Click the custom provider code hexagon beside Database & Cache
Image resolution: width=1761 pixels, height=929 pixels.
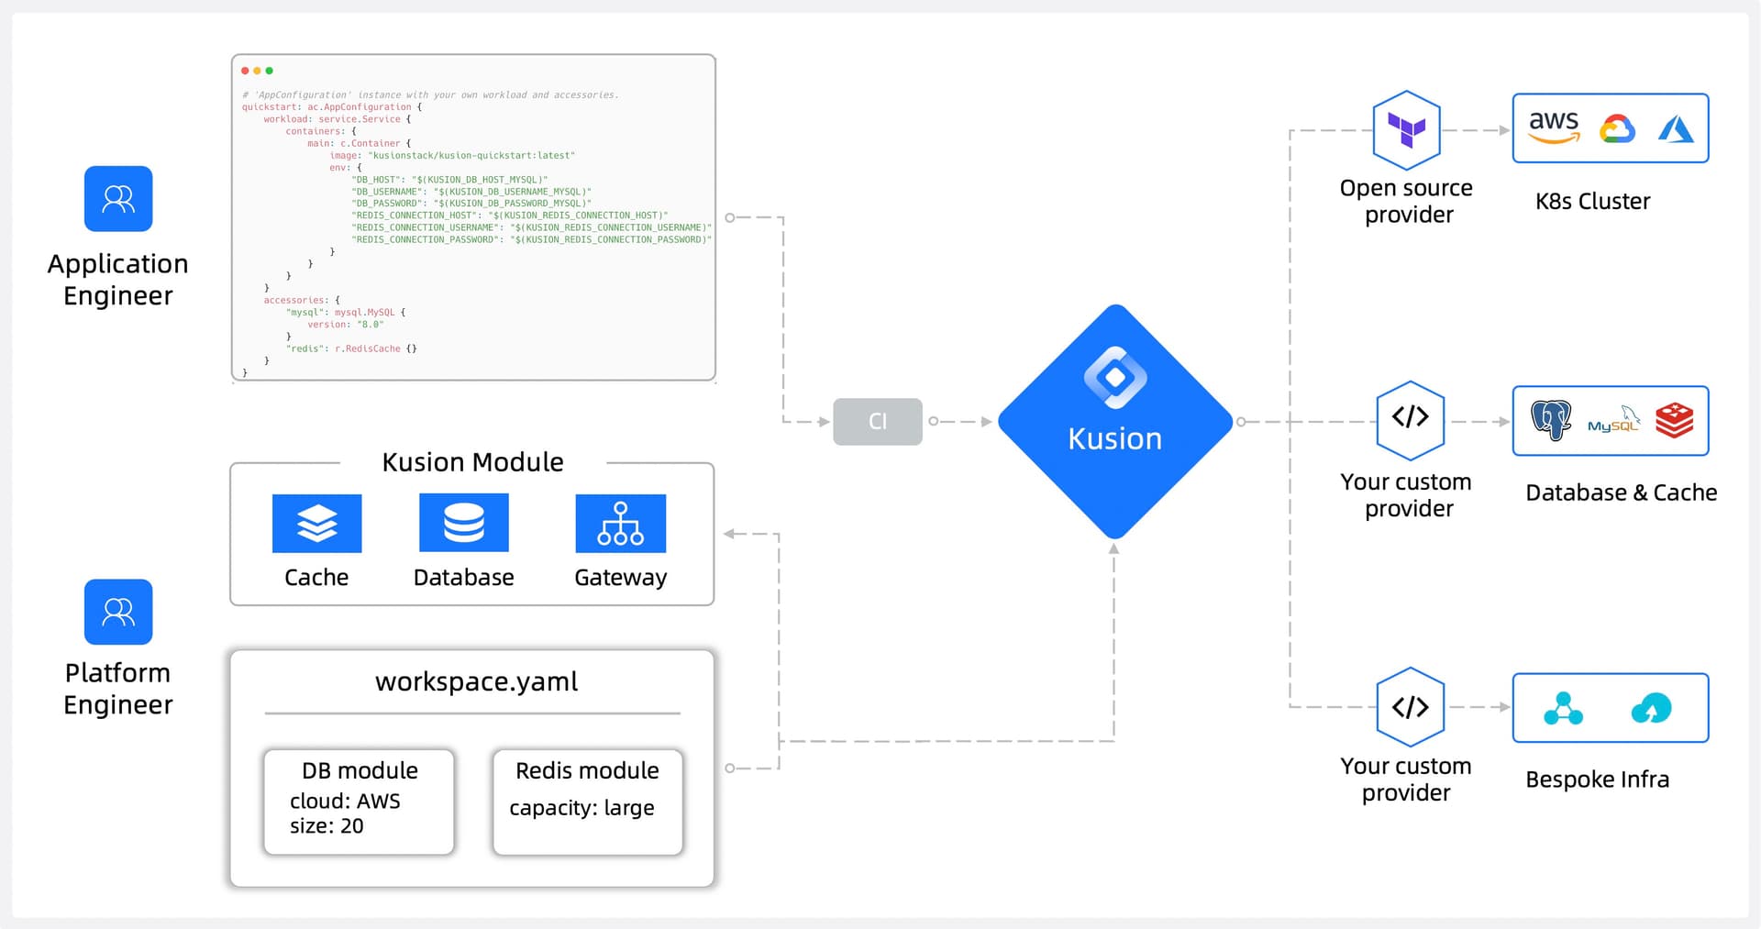[x=1411, y=420]
